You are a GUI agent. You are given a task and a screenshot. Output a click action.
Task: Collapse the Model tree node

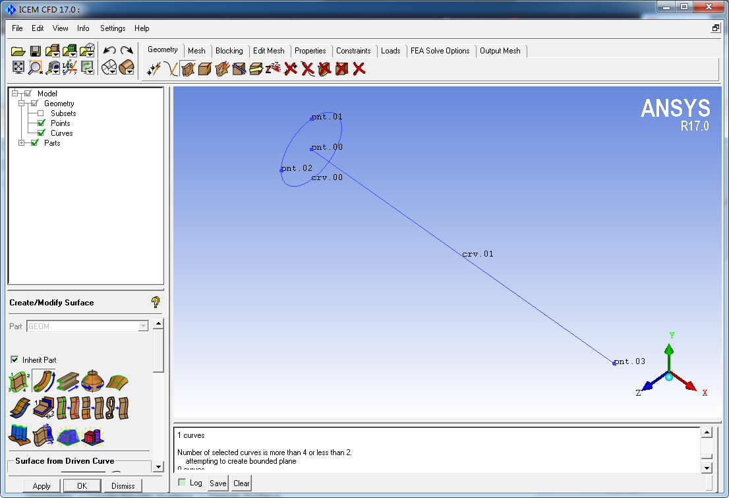click(x=15, y=93)
